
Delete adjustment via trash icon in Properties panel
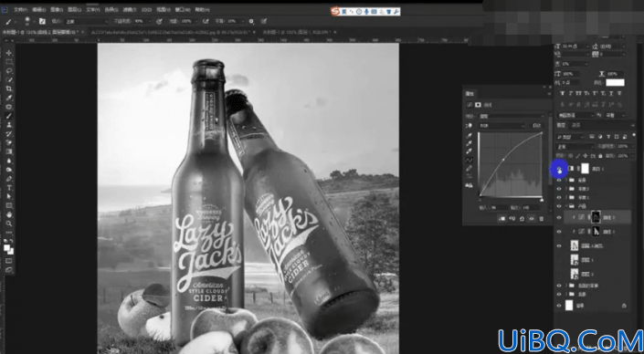542,219
